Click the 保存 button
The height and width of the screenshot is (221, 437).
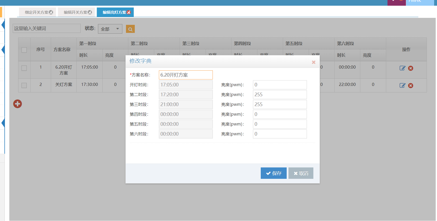pos(273,173)
